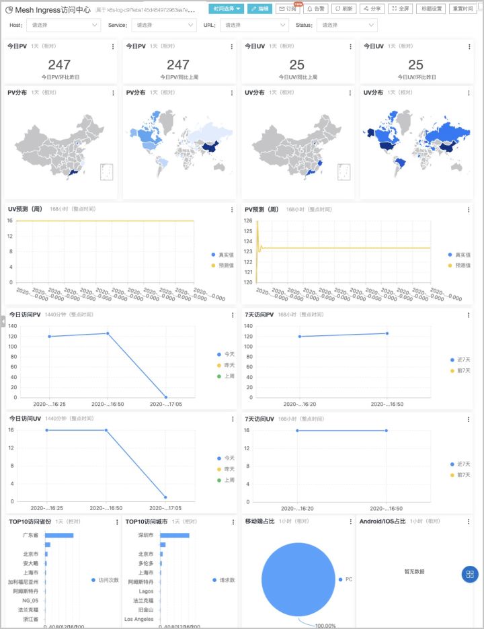Viewport: 484px width, 629px height.
Task: Open the URL filter dropdown
Action: (254, 26)
